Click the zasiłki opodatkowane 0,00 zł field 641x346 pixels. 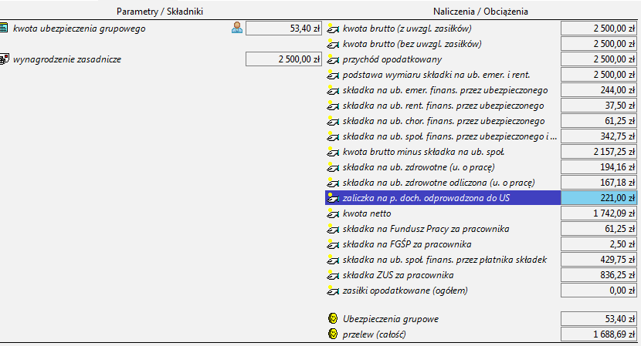(x=599, y=291)
